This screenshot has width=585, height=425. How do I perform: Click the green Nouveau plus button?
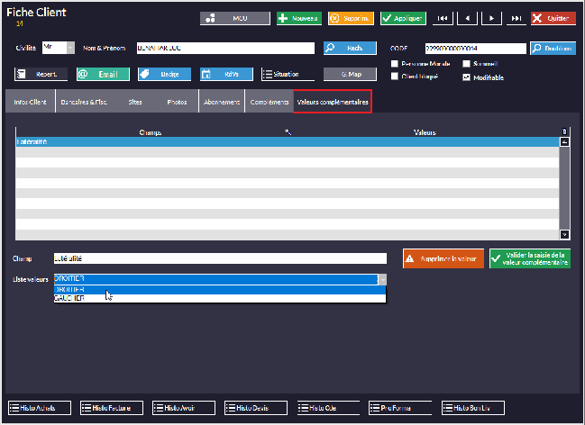298,18
